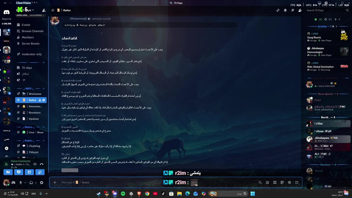Open User Settings gear
This screenshot has width=352, height=198.
coord(42,183)
